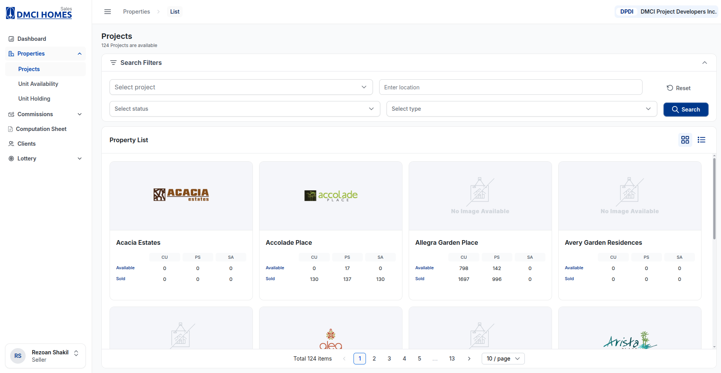The image size is (721, 373).
Task: Click the Commissions icon
Action: pyautogui.click(x=11, y=114)
